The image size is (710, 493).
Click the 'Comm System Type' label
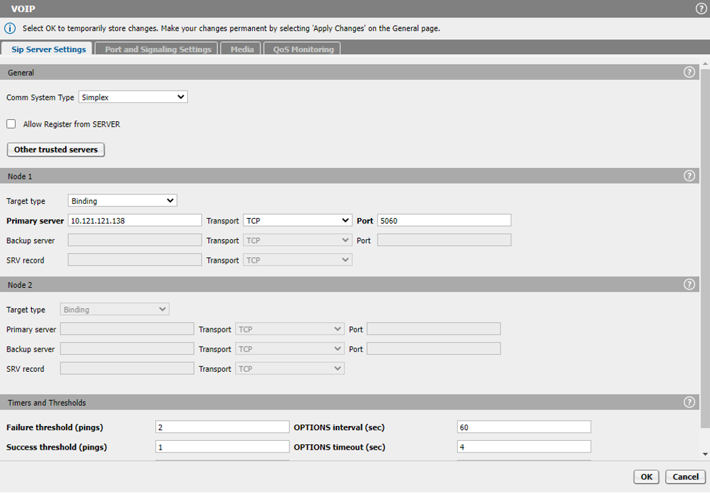[x=40, y=98]
